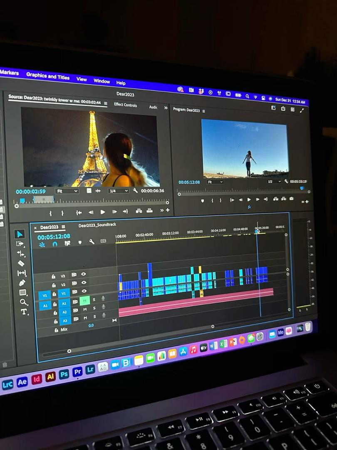Select the Zoom tool magnifier

pyautogui.click(x=23, y=302)
